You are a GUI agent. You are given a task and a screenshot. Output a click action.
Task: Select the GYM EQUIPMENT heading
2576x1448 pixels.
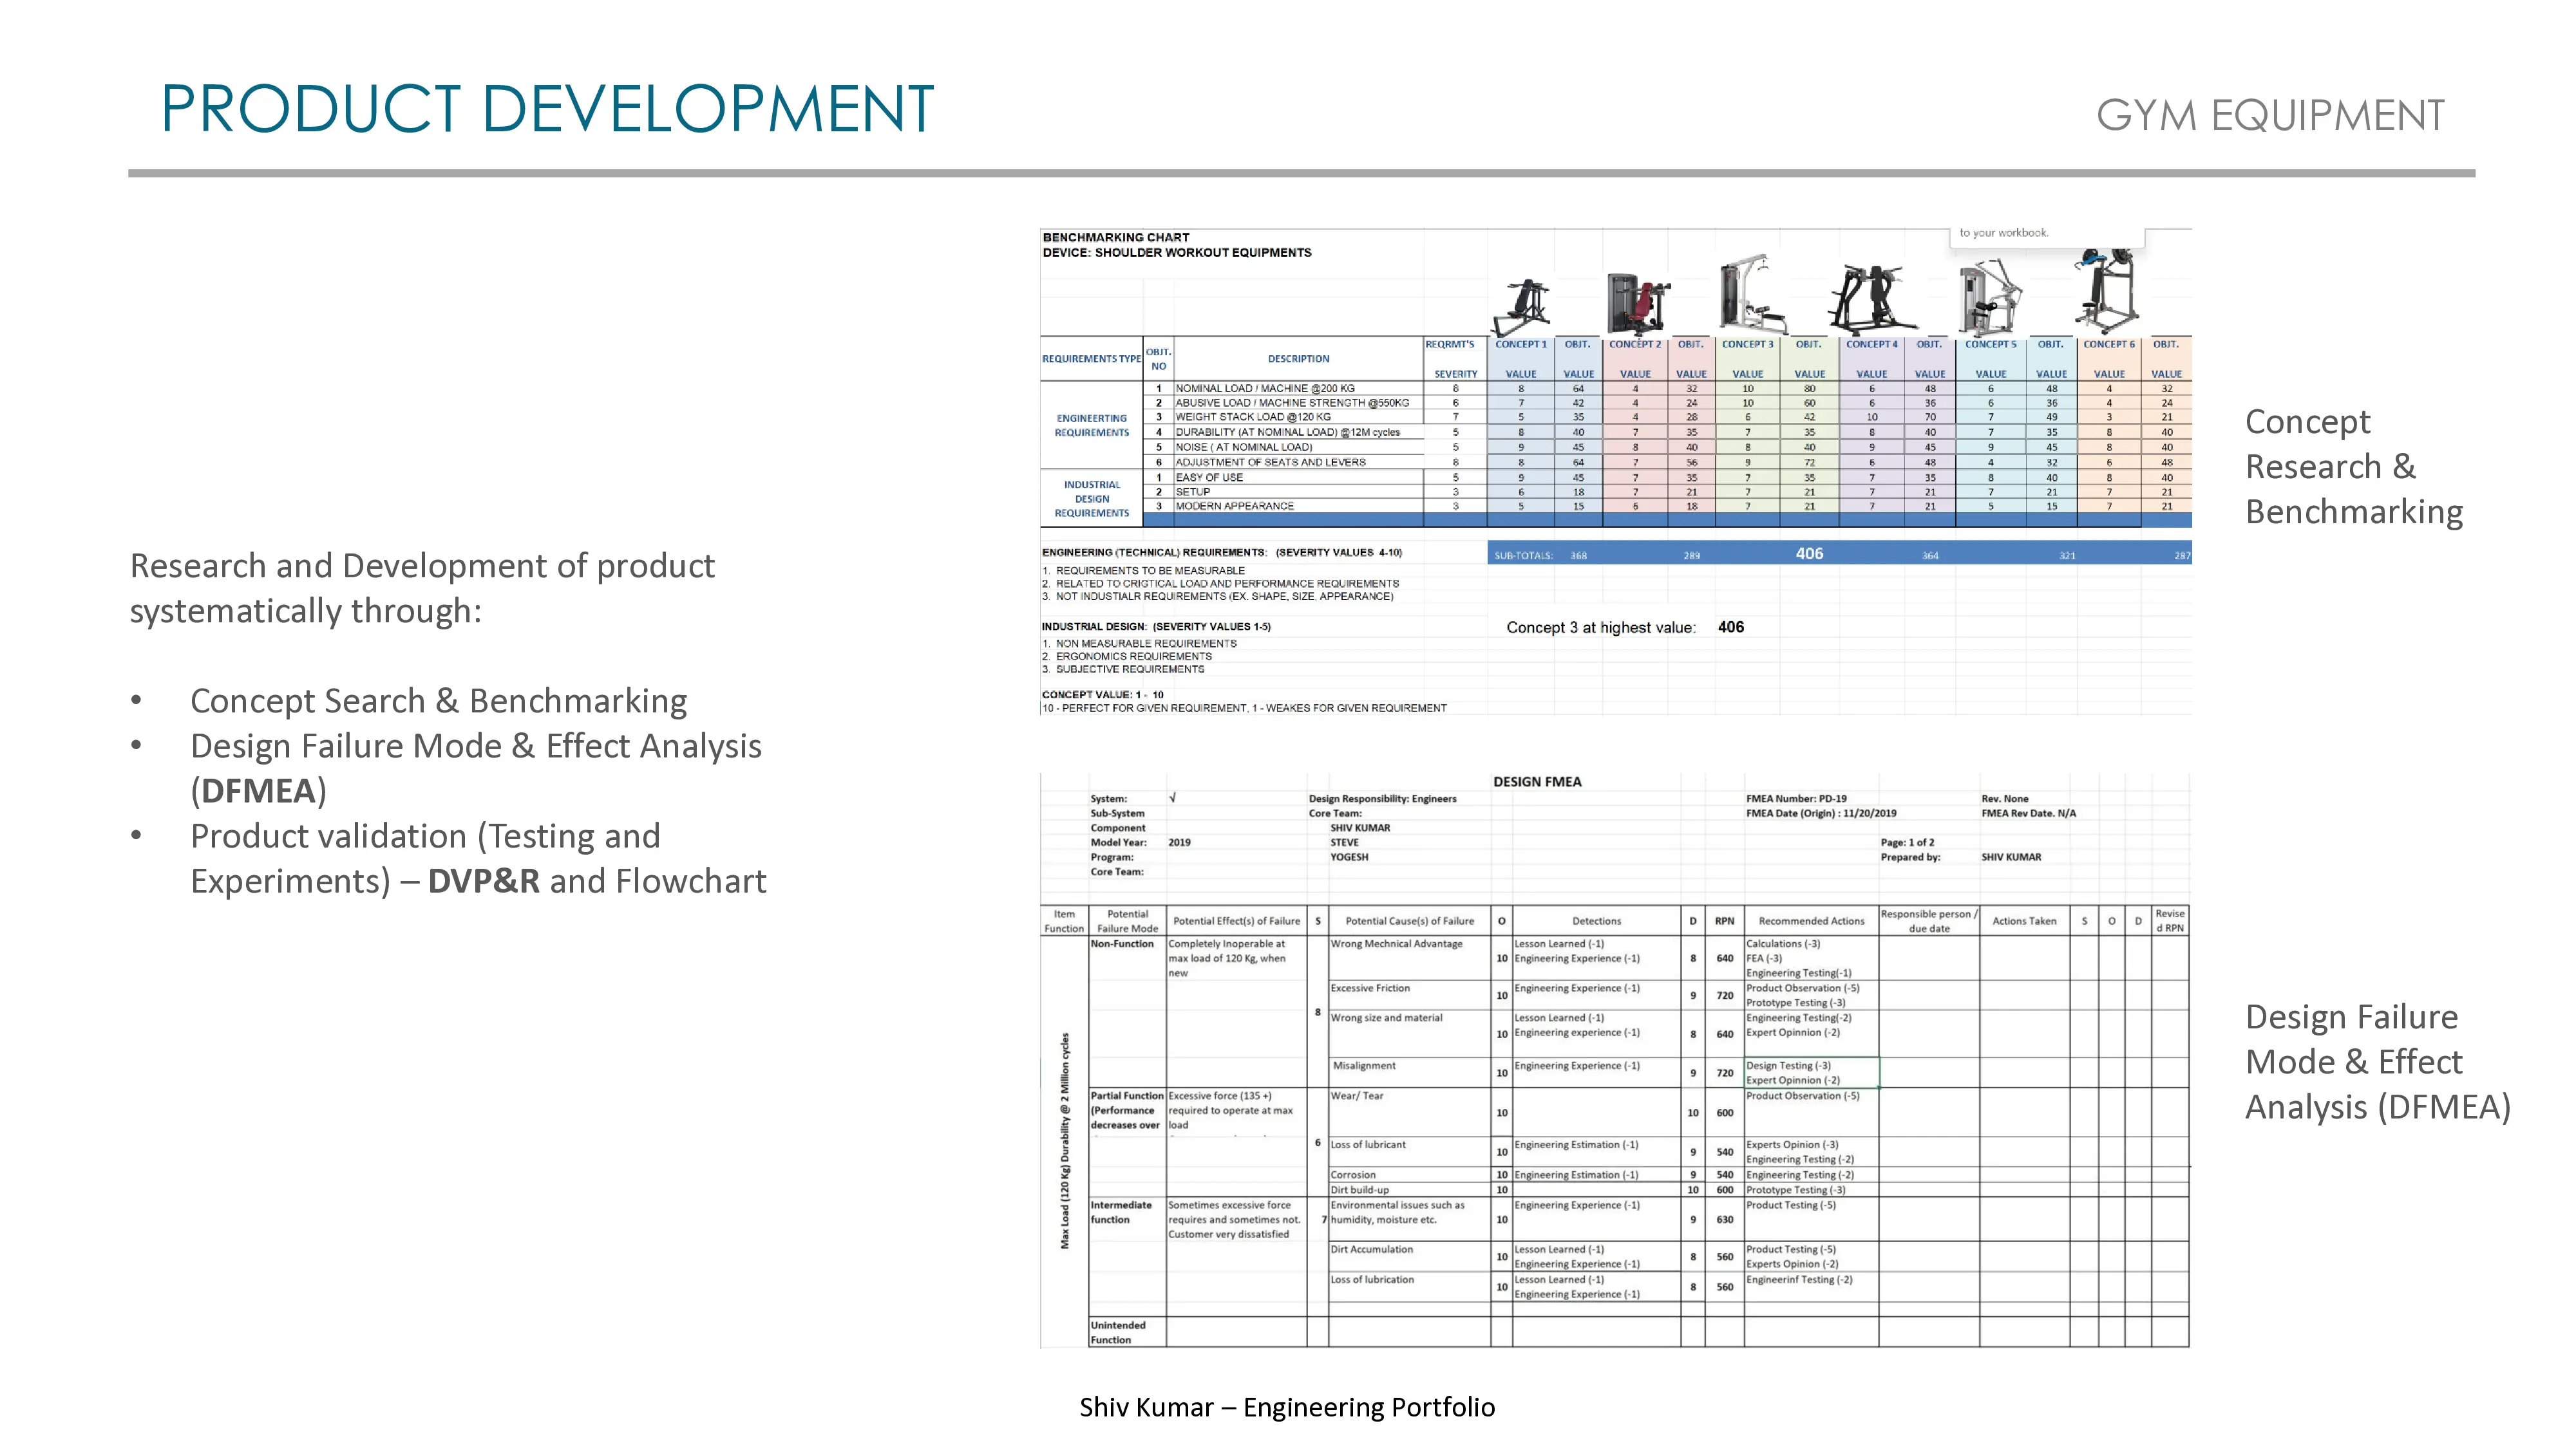pos(2270,115)
